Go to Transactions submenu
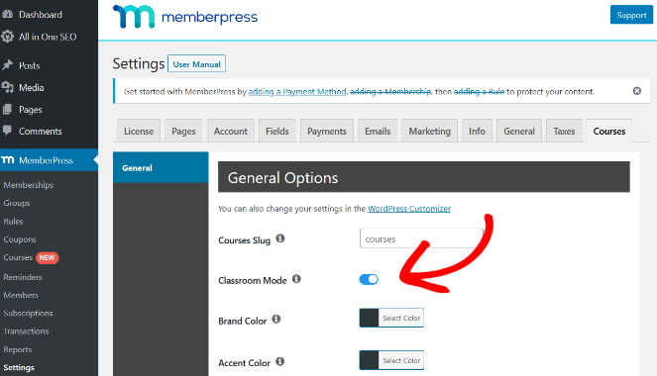Screen dimensions: 657x376 pos(26,330)
